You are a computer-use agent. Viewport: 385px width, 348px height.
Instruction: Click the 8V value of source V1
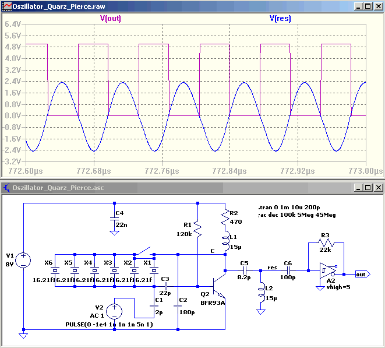click(x=9, y=265)
